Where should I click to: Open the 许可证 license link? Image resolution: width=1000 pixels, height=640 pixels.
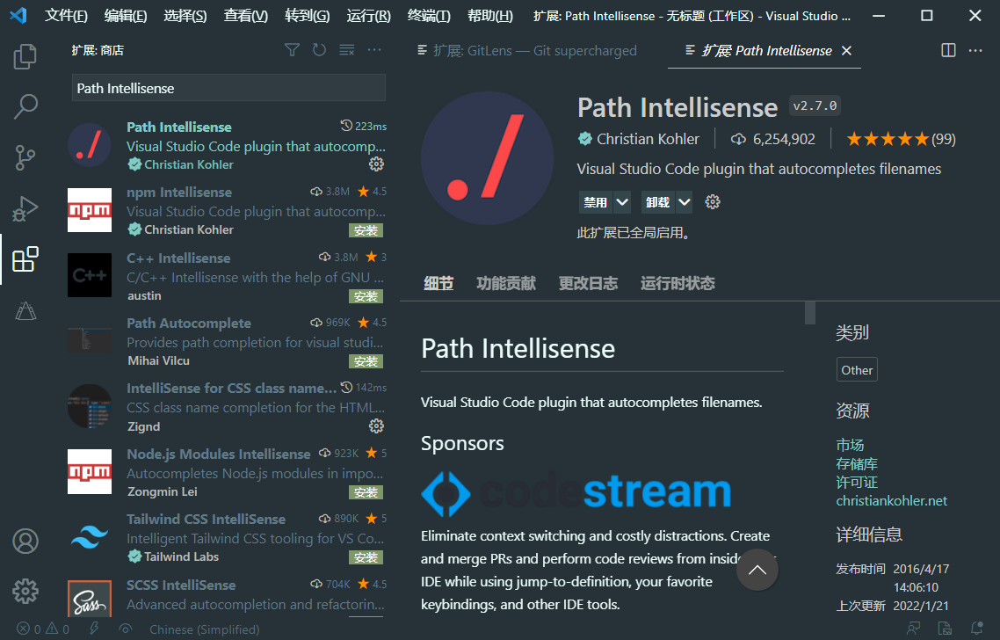(x=857, y=483)
